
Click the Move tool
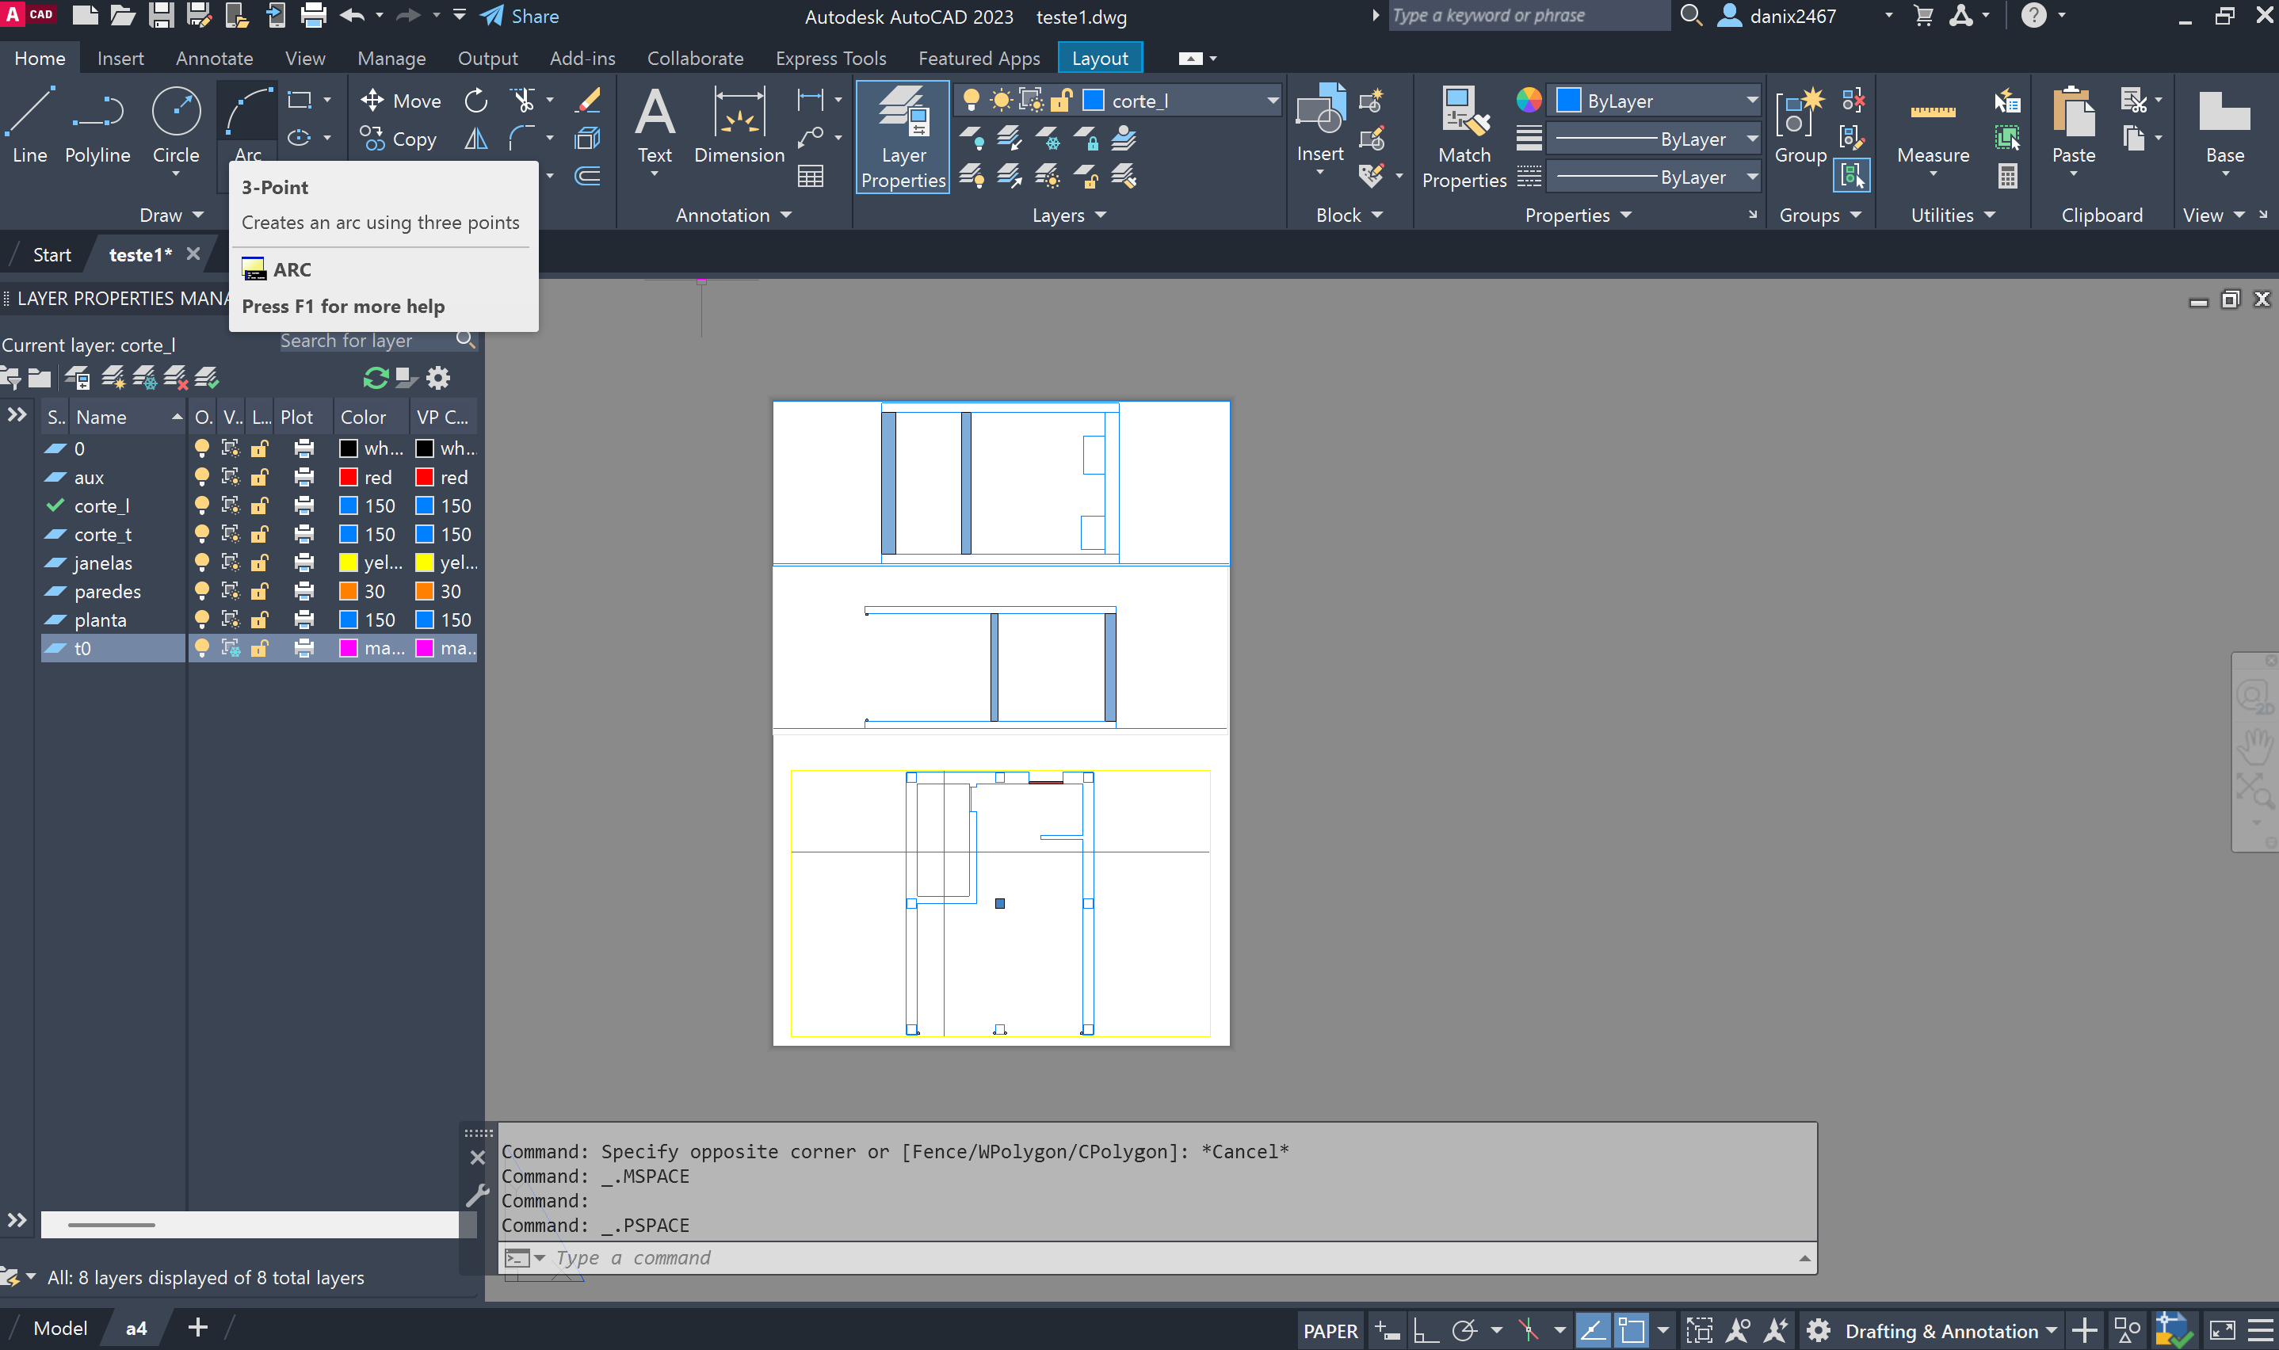(400, 101)
